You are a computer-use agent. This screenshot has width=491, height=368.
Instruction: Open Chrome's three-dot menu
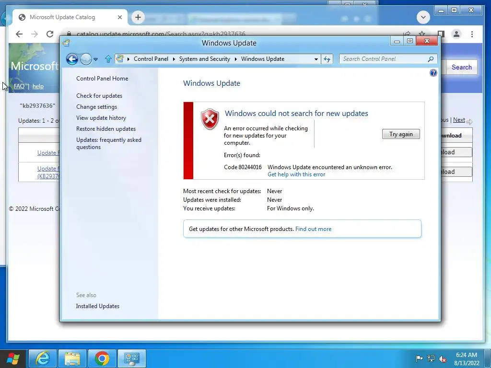pyautogui.click(x=472, y=34)
